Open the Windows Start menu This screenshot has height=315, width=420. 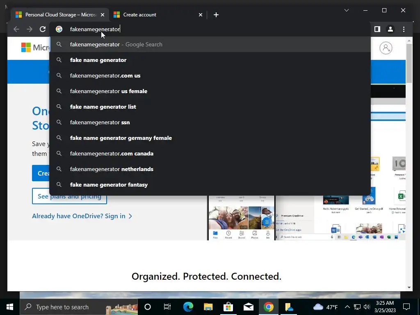click(10, 307)
